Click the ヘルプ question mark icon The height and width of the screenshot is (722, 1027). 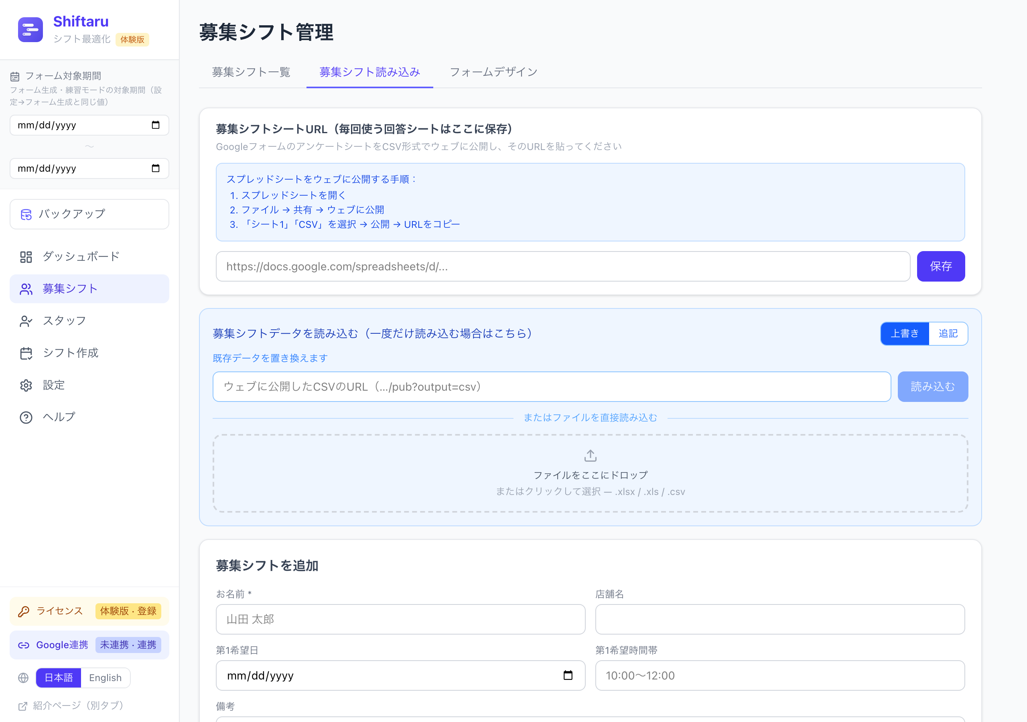pyautogui.click(x=26, y=418)
